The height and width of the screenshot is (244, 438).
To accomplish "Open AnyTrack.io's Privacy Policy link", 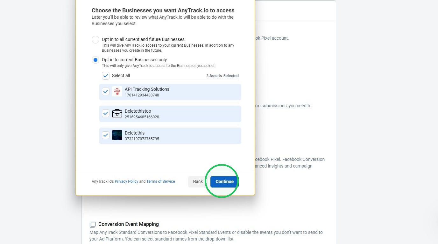I will 126,181.
